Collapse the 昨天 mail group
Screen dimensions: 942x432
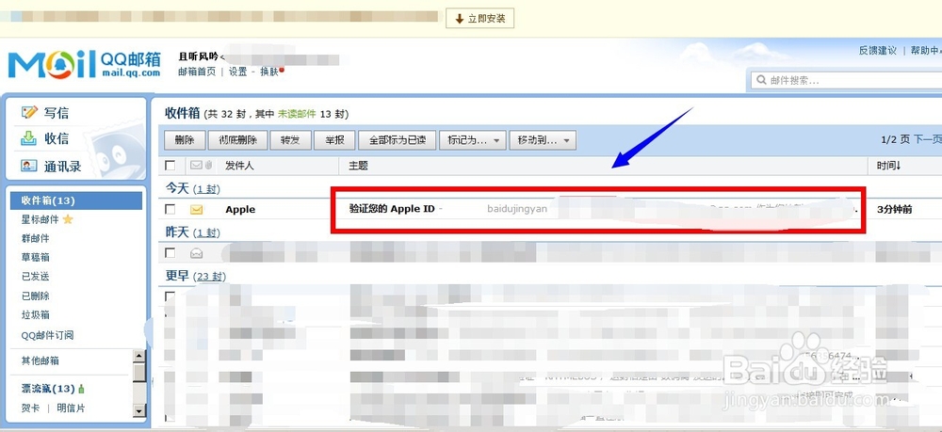click(x=177, y=232)
